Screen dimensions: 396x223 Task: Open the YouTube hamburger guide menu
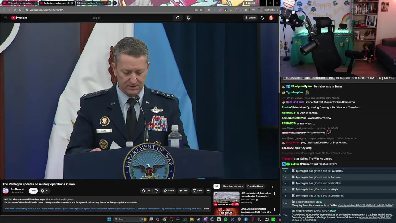click(6, 18)
